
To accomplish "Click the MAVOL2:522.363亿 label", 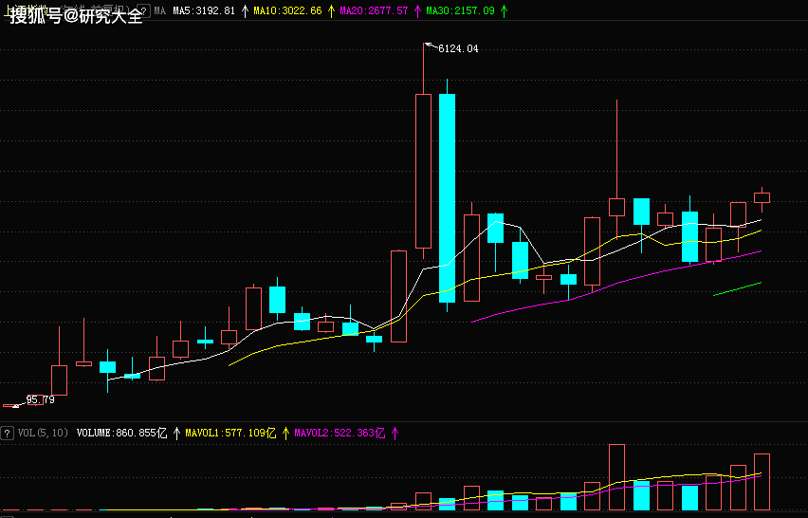I will point(340,433).
